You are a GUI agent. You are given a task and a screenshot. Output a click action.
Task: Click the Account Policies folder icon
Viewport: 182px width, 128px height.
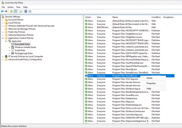point(6,20)
